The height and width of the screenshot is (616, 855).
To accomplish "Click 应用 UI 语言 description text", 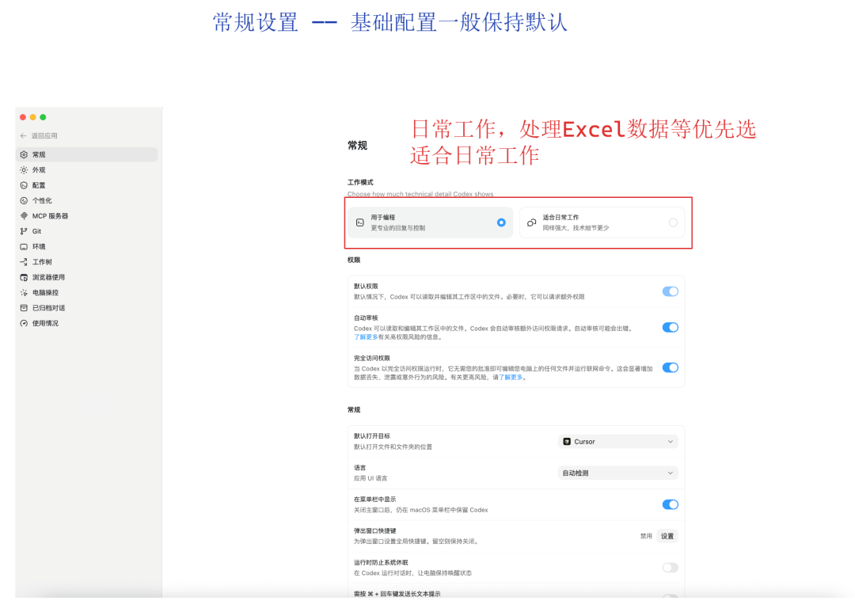I will tap(370, 478).
